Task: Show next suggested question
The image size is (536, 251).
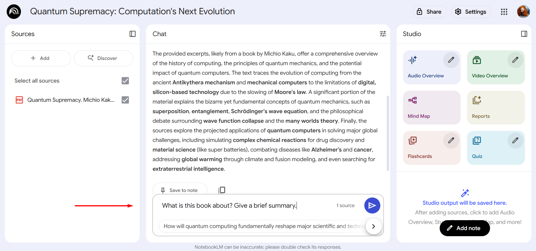Action: click(374, 226)
